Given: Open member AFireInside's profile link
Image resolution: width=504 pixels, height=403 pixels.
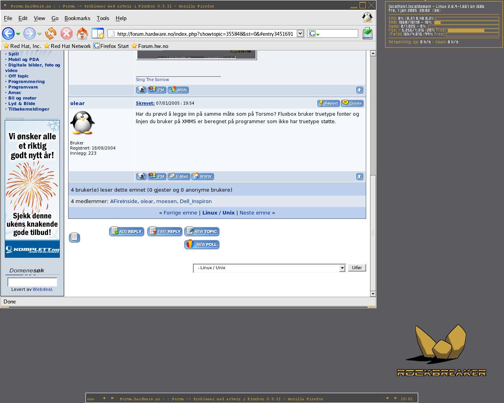Looking at the screenshot, I should [x=124, y=201].
